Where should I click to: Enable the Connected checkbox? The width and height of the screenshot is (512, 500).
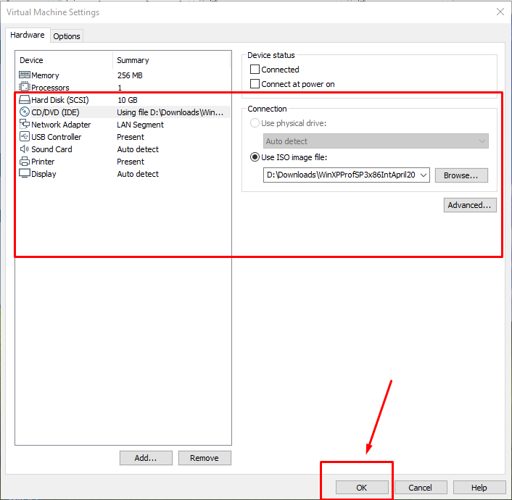coord(255,70)
